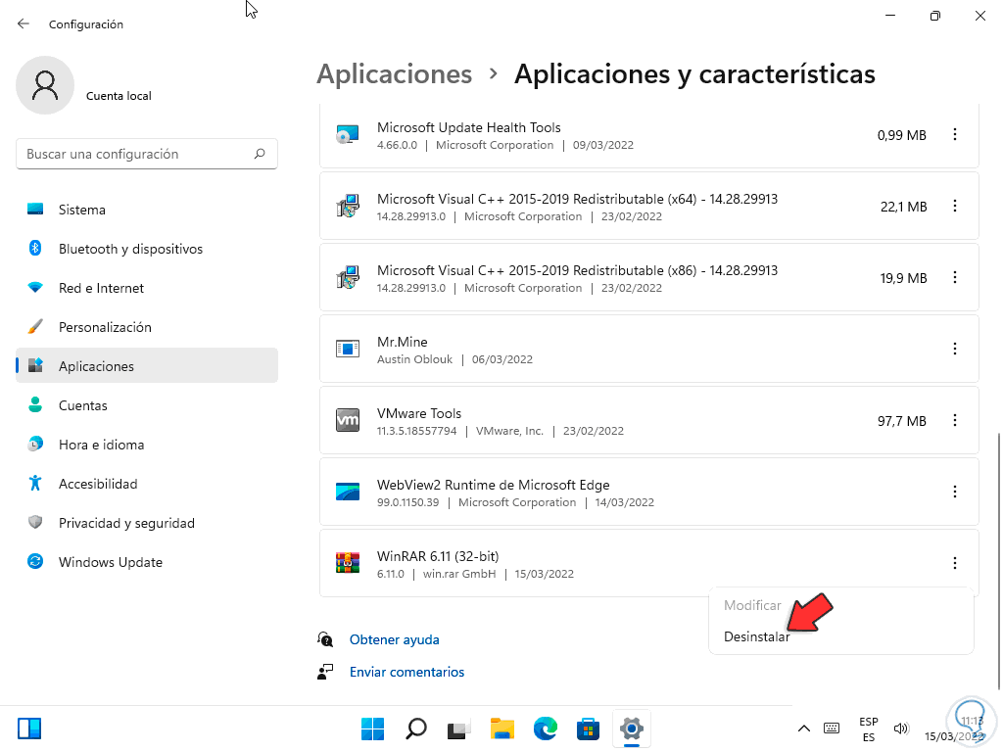The image size is (1003, 752).
Task: Click the WebView2 Runtime Edge icon
Action: (x=348, y=492)
